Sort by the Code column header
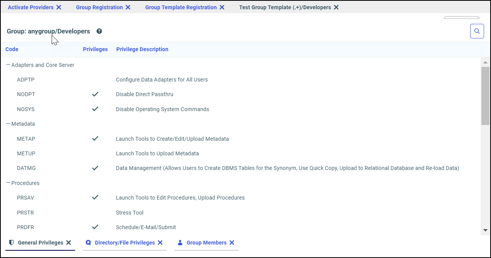This screenshot has height=258, width=491. click(x=12, y=49)
